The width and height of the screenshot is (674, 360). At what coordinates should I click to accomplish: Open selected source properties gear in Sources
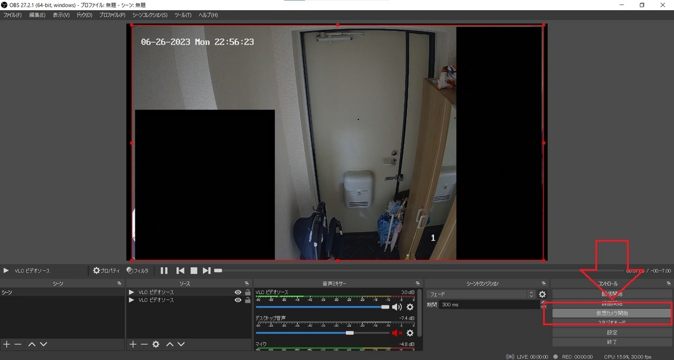pyautogui.click(x=156, y=344)
